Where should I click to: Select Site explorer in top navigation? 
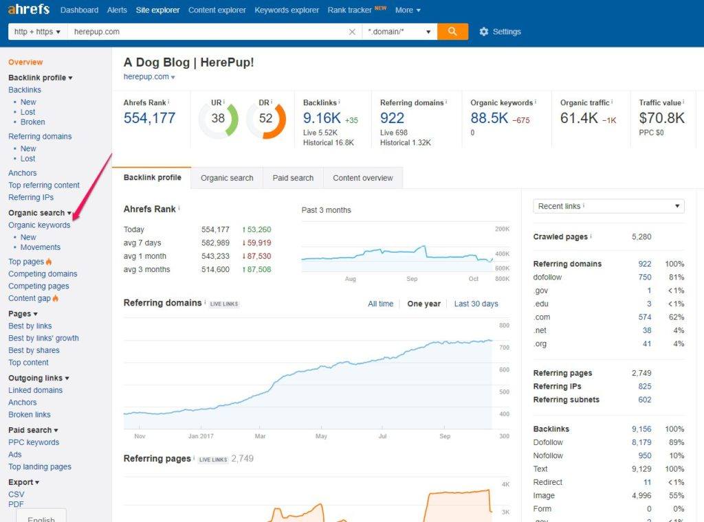pyautogui.click(x=157, y=10)
